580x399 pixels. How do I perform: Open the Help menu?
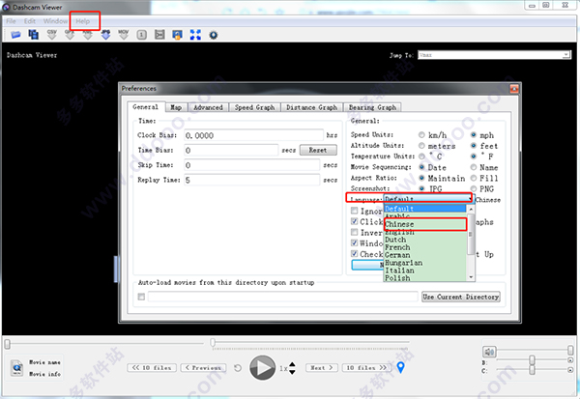83,21
